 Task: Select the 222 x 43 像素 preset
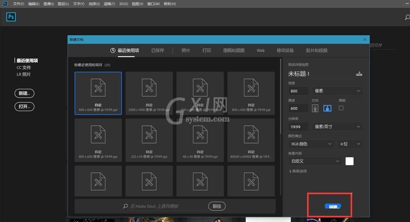(149, 140)
